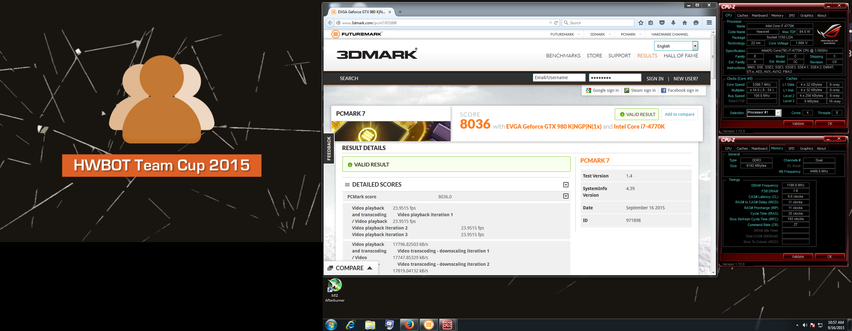Viewport: 852px width, 331px height.
Task: Click the SIGN IN link
Action: (655, 78)
